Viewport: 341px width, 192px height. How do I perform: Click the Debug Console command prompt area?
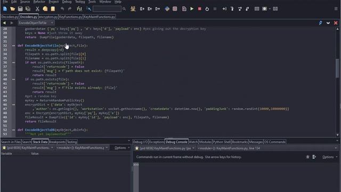point(238,177)
